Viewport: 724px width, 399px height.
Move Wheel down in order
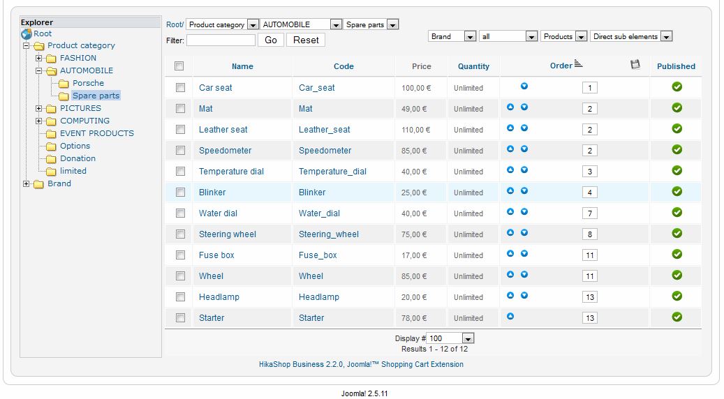point(524,274)
